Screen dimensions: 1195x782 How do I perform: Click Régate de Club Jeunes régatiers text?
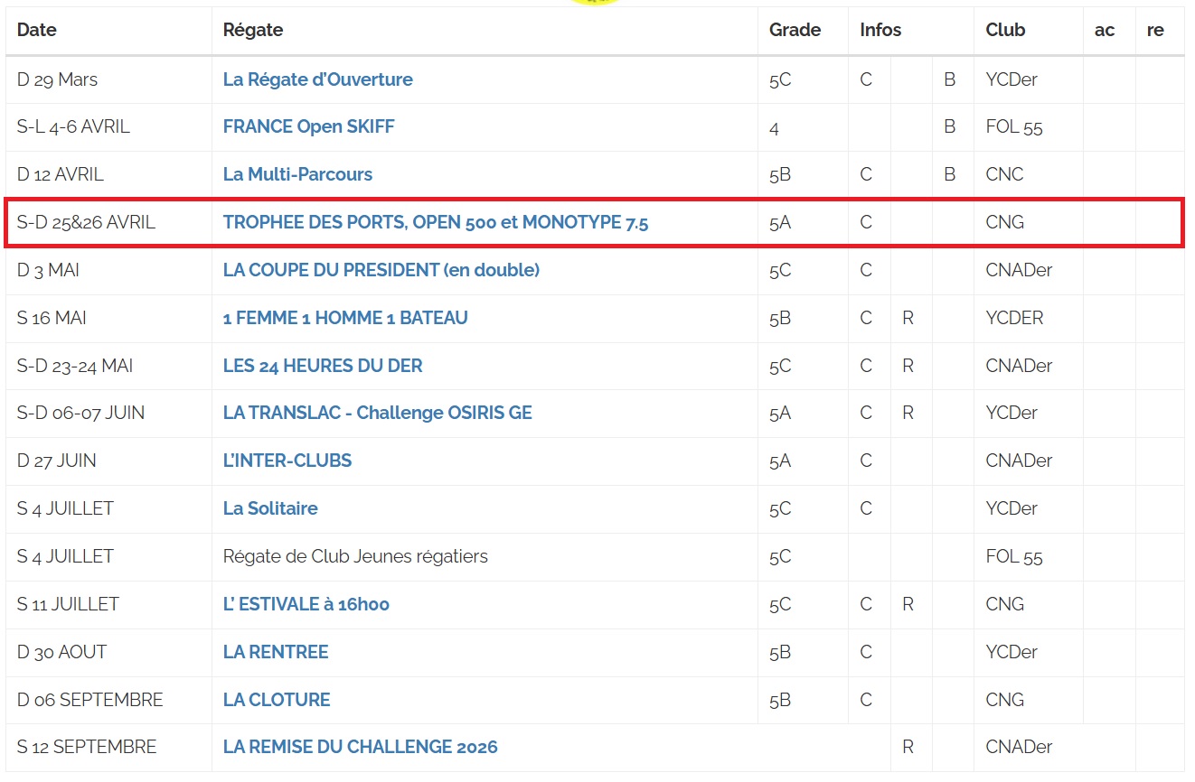(x=355, y=556)
